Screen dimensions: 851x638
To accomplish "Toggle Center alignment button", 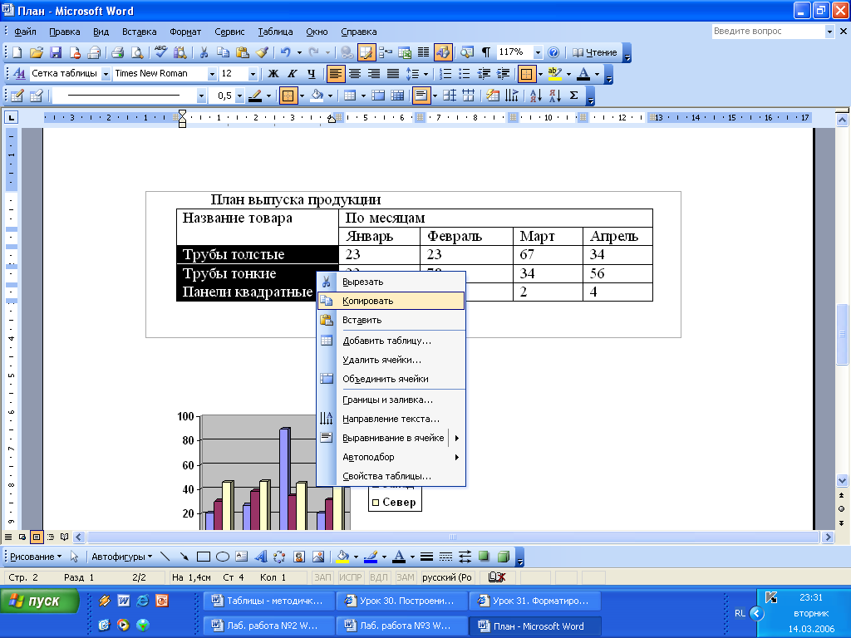I will (354, 74).
